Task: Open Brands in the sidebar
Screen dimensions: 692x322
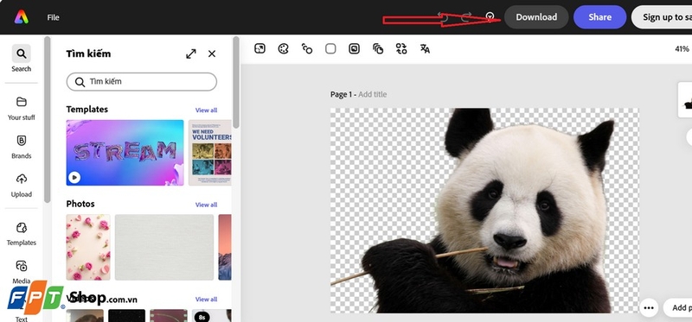Action: click(21, 147)
